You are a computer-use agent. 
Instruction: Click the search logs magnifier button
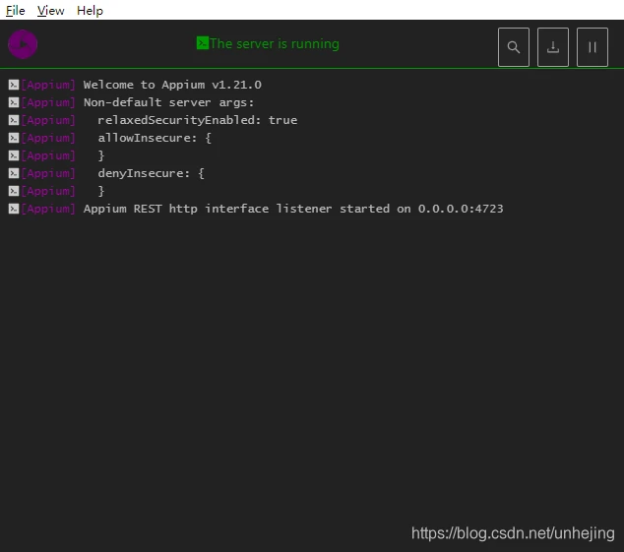[514, 47]
